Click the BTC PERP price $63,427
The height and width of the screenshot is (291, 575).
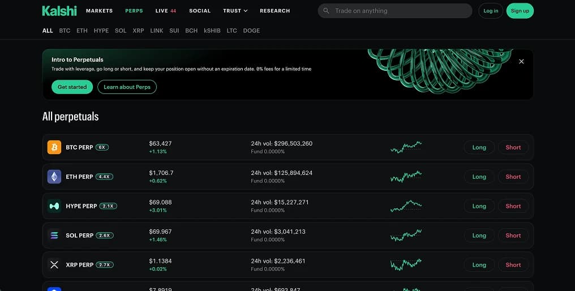point(160,143)
